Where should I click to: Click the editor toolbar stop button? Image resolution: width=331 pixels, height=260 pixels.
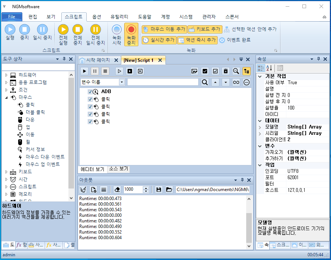coord(105,71)
